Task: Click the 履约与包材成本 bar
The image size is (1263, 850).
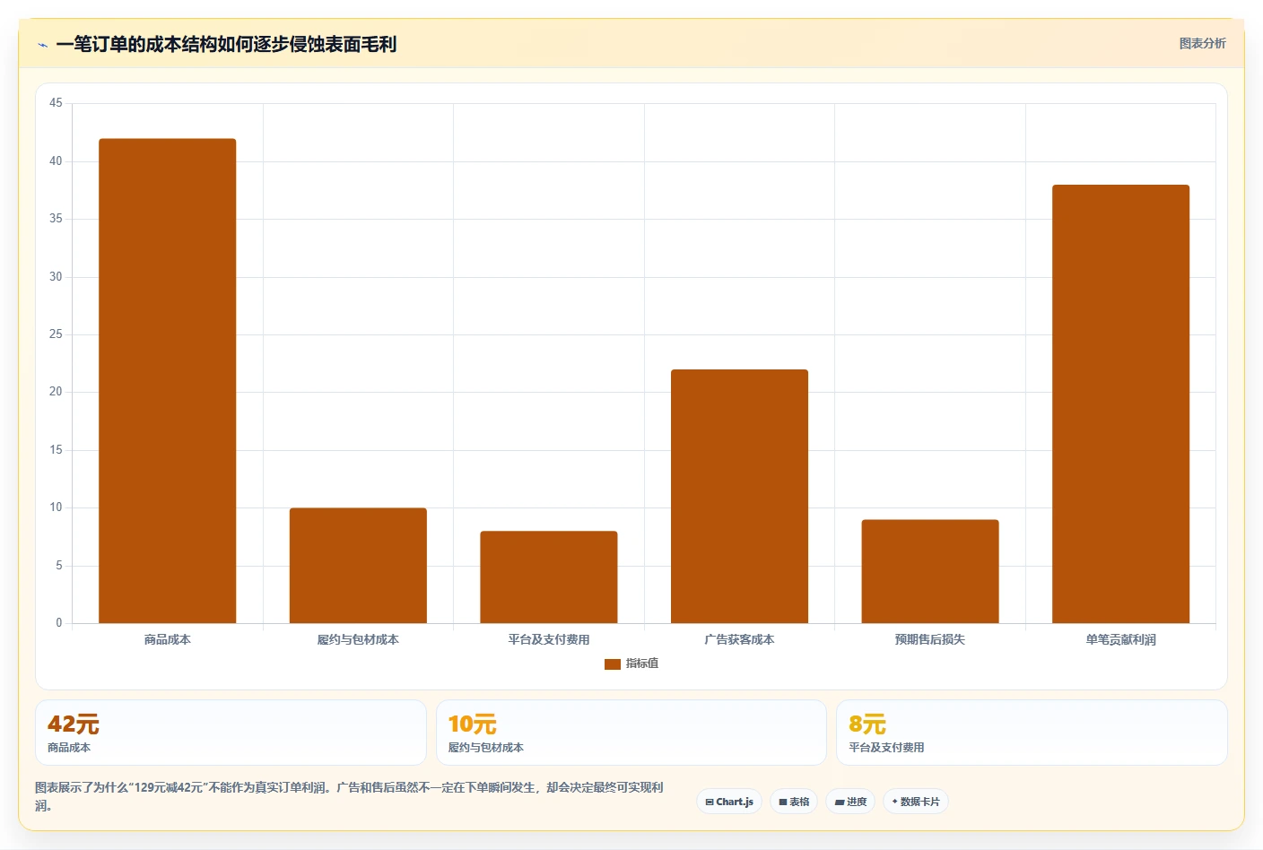Action: [x=358, y=566]
